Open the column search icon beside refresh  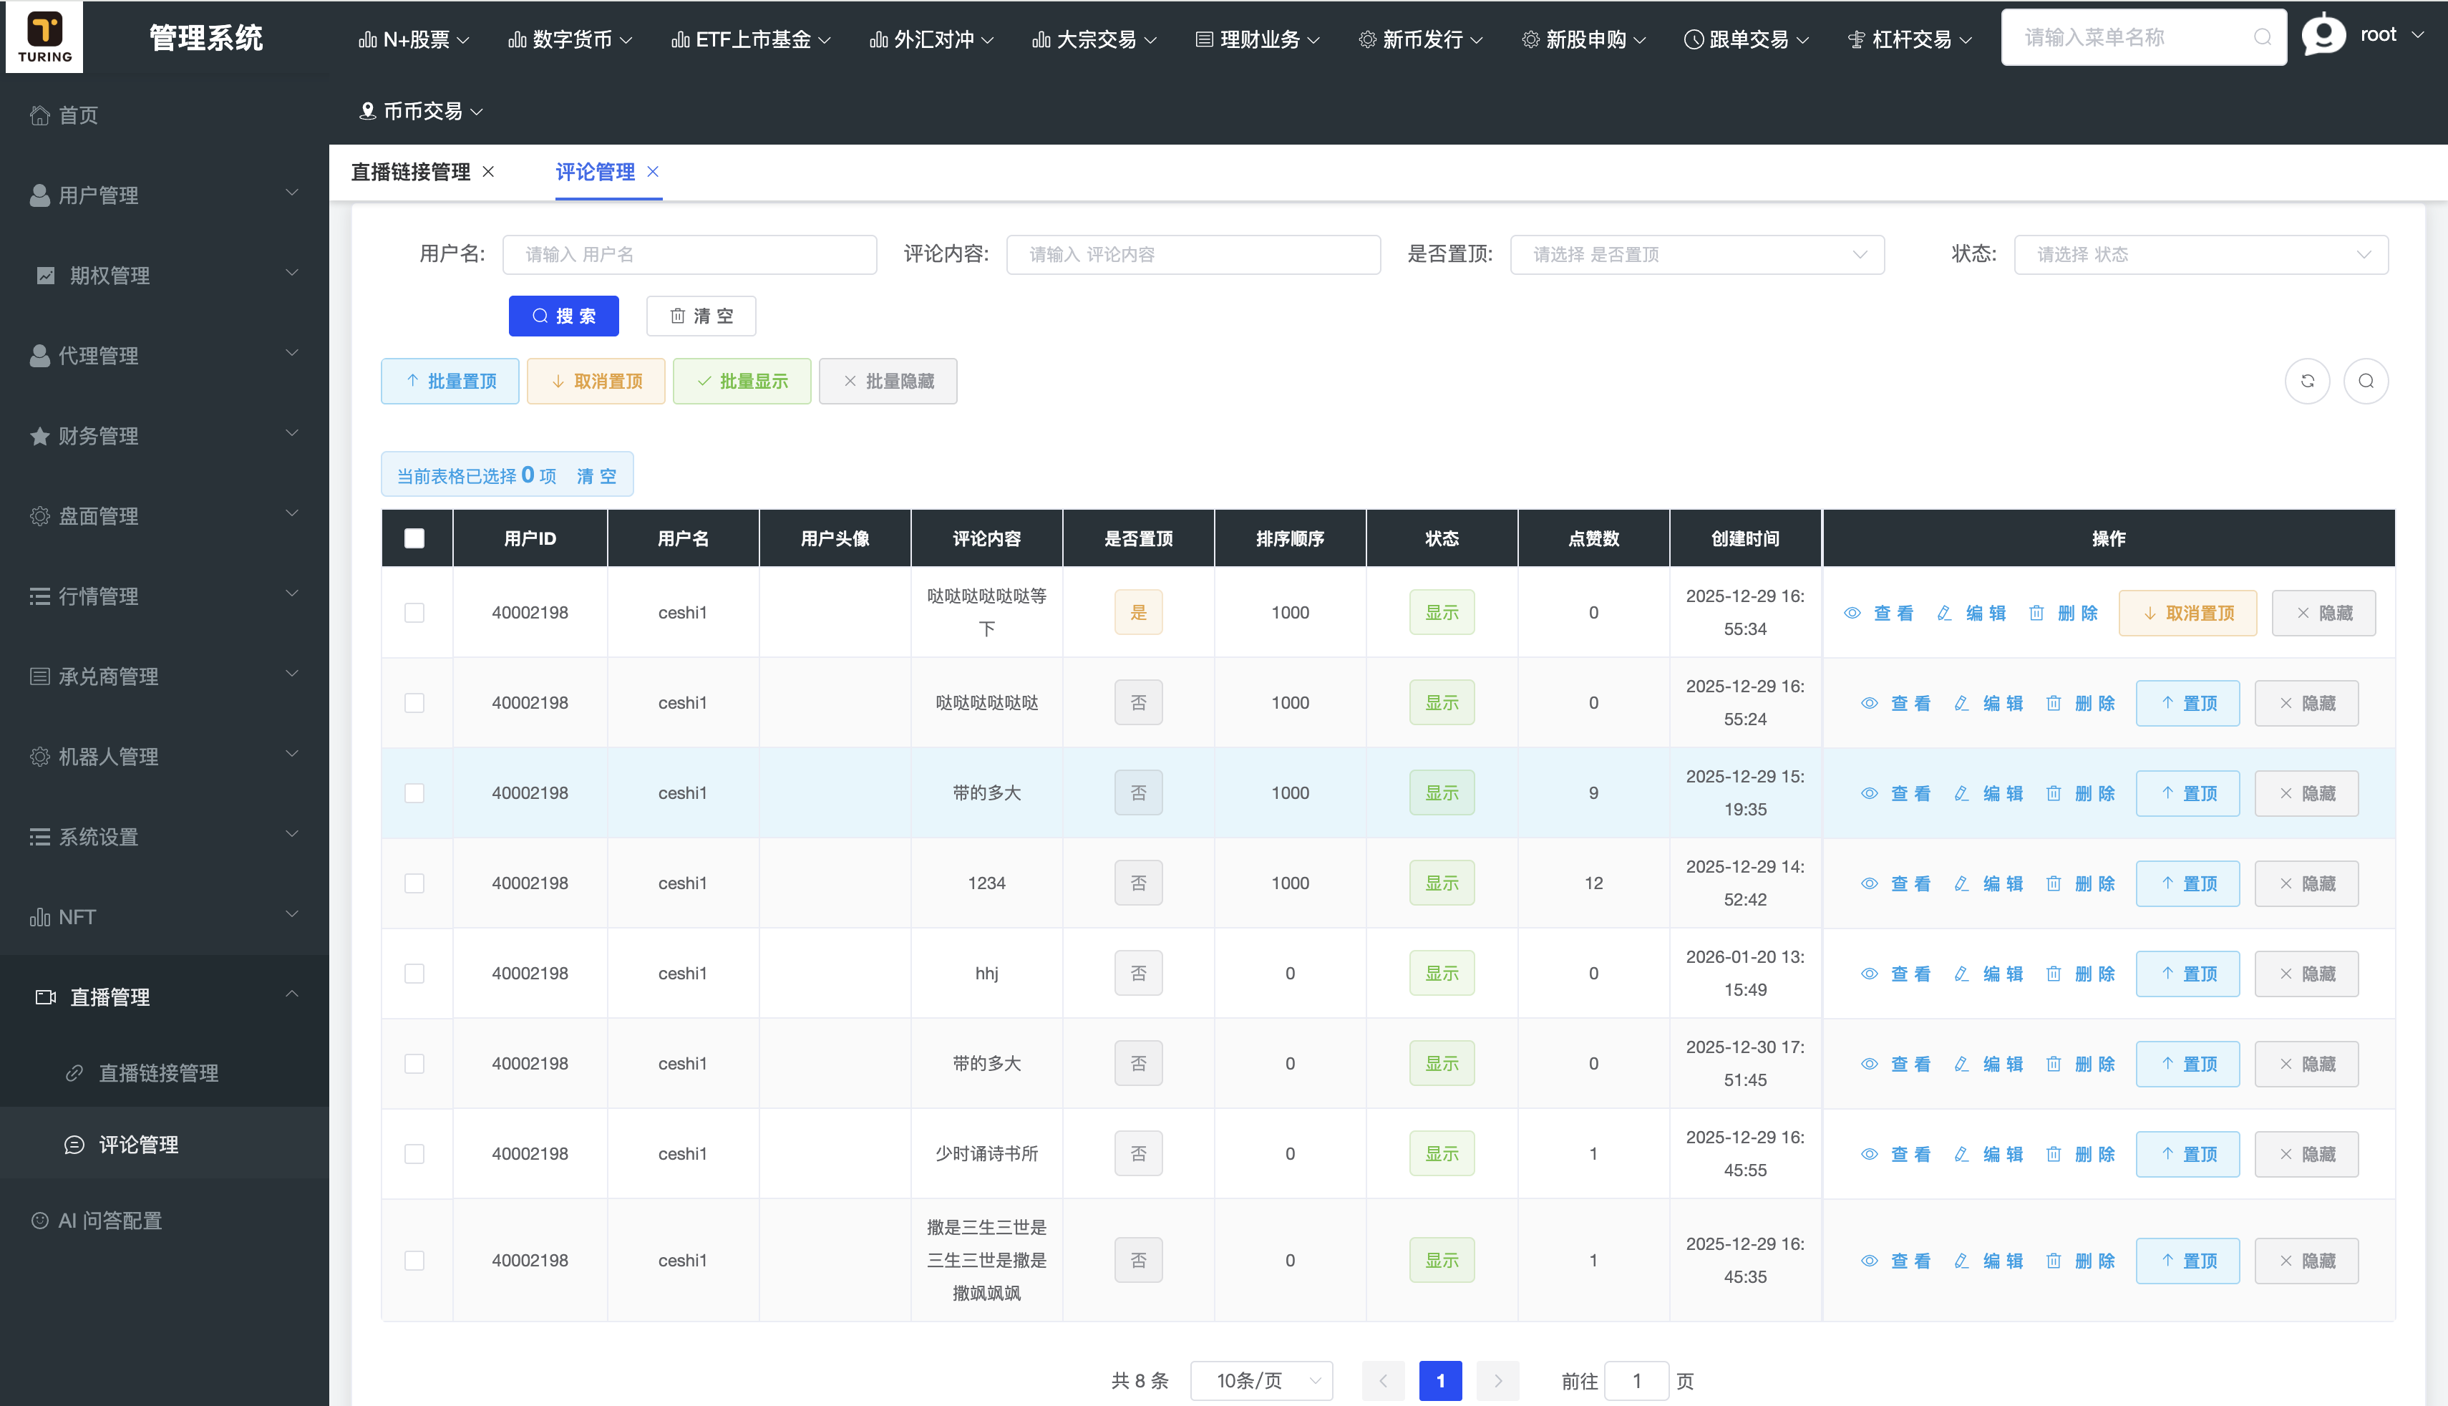coord(2366,380)
